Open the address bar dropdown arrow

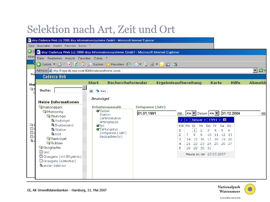click(x=255, y=70)
